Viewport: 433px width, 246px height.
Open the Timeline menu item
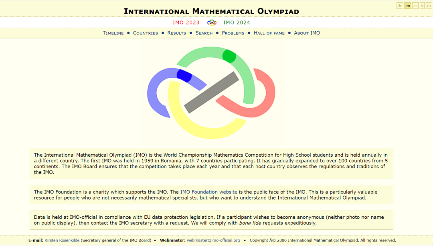point(113,33)
